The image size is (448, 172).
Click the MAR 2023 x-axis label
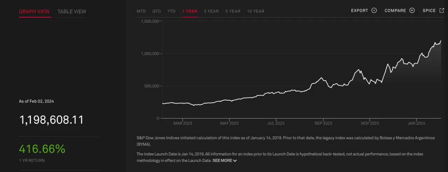click(x=183, y=123)
